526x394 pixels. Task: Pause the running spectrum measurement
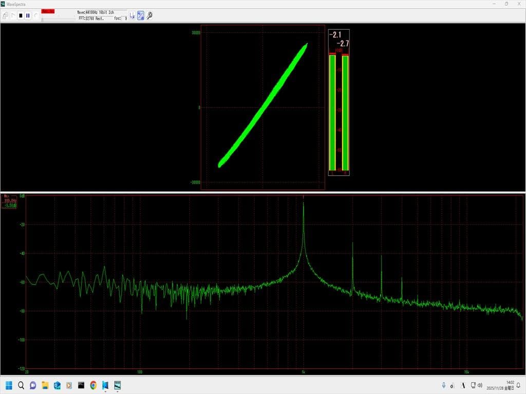[28, 15]
